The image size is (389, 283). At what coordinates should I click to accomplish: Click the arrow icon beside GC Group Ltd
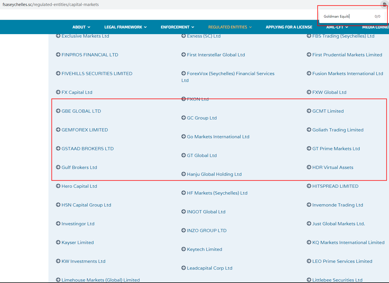[184, 118]
